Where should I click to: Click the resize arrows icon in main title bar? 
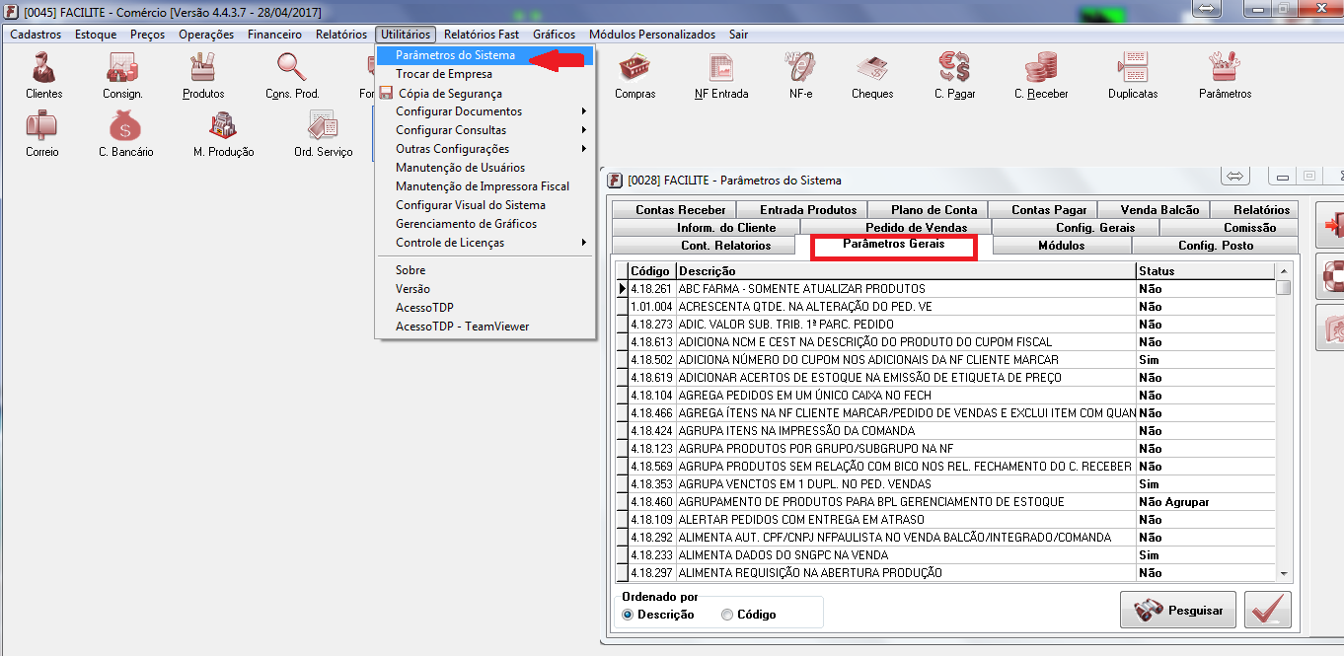1207,9
